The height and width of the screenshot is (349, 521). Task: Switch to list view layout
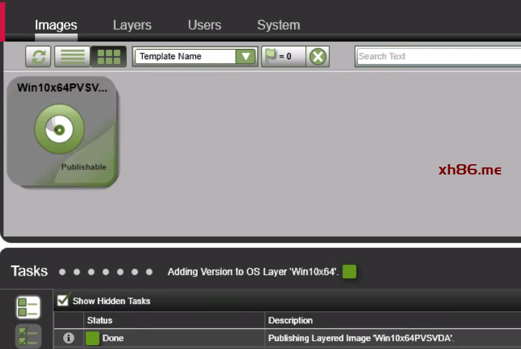click(72, 57)
